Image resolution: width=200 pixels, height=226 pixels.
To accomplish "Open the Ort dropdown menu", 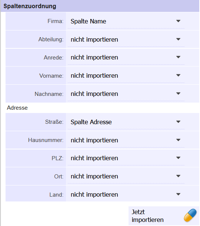I will [126, 176].
